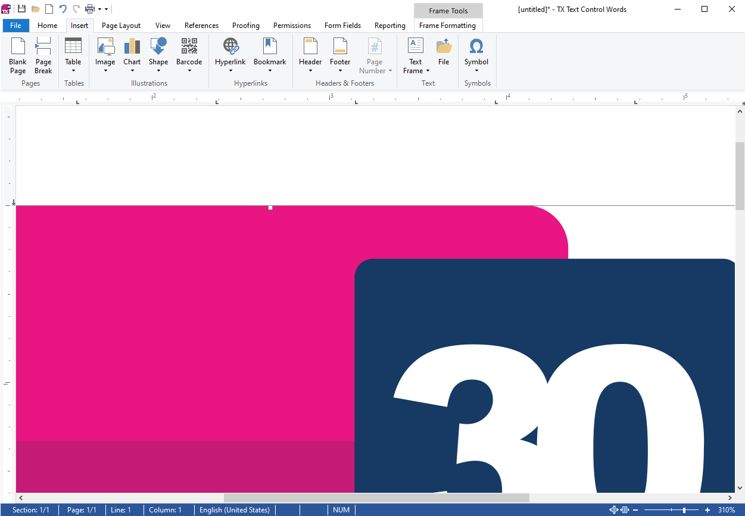Click the horizontal scrollbar thumb
This screenshot has height=516, width=745.
376,498
